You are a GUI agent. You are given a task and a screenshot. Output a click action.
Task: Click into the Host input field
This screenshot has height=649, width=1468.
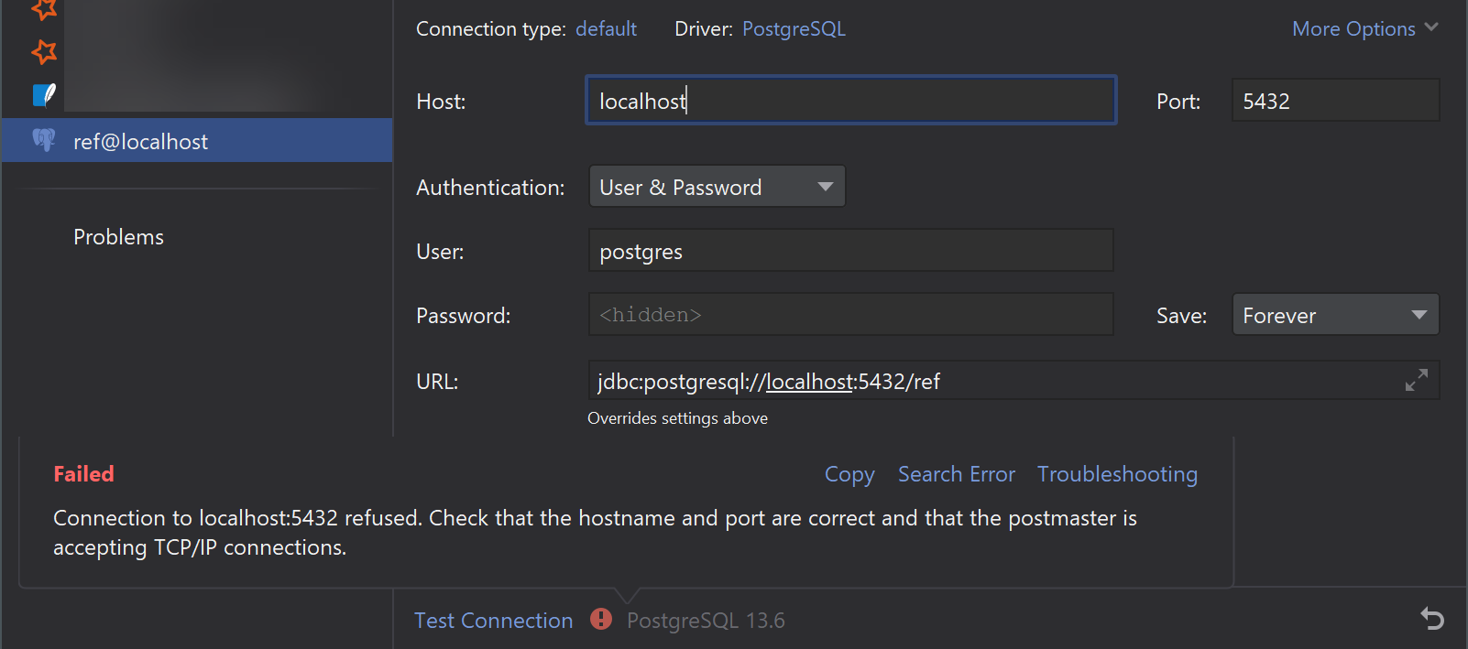tap(850, 101)
